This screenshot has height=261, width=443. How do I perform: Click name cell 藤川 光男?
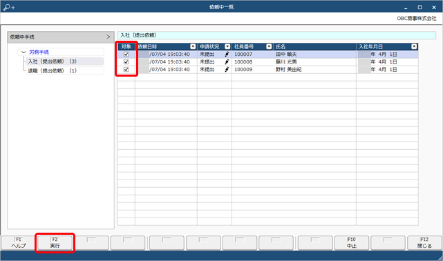(x=314, y=61)
